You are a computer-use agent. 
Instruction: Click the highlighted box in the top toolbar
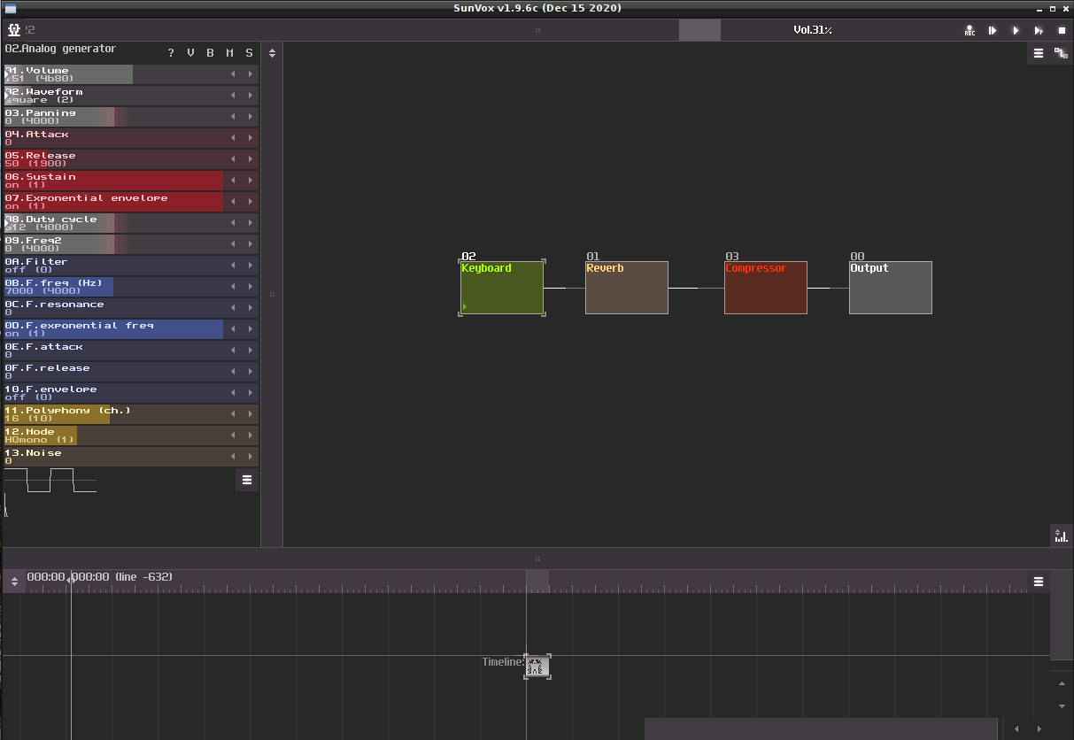click(699, 30)
